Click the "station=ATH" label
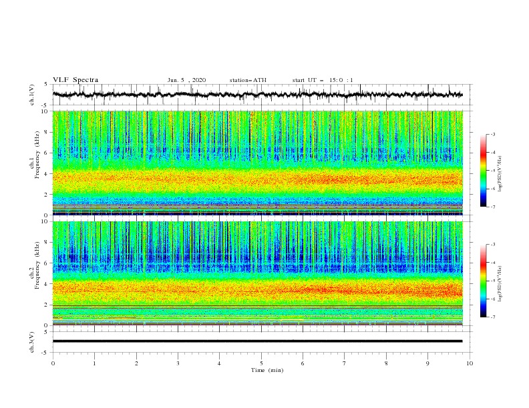Screen dimensions: 529x408 [248, 80]
